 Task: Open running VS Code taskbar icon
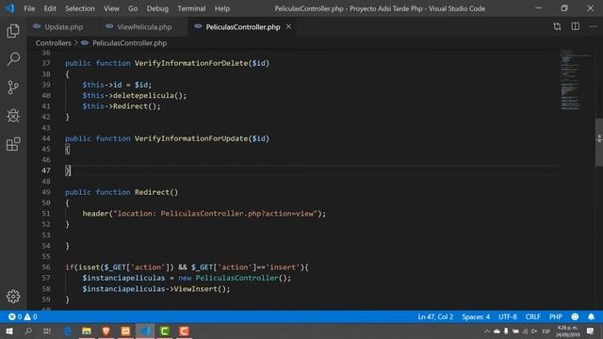pos(145,331)
